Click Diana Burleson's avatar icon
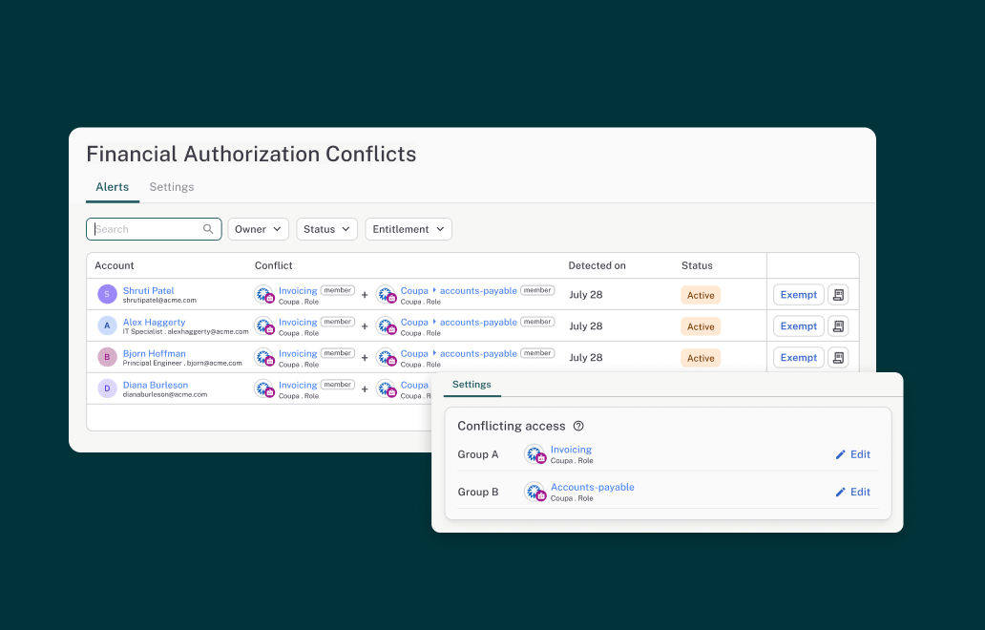Viewport: 985px width, 630px height. (108, 388)
